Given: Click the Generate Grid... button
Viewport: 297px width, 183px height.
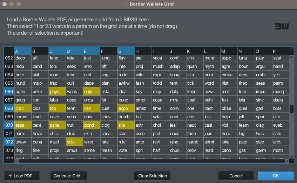Looking at the screenshot, I should 69,176.
